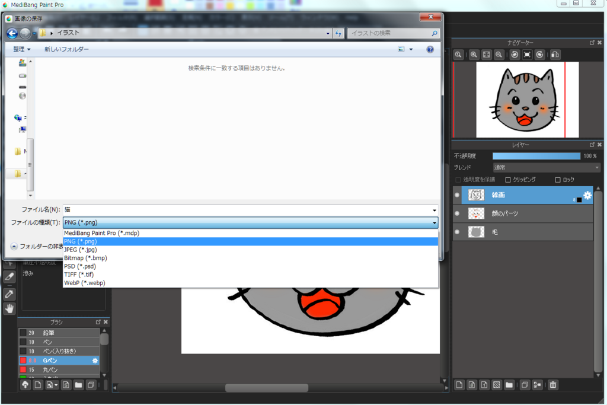The width and height of the screenshot is (607, 405).
Task: Select the Eraser tool in left toolbar
Action: pyautogui.click(x=9, y=276)
